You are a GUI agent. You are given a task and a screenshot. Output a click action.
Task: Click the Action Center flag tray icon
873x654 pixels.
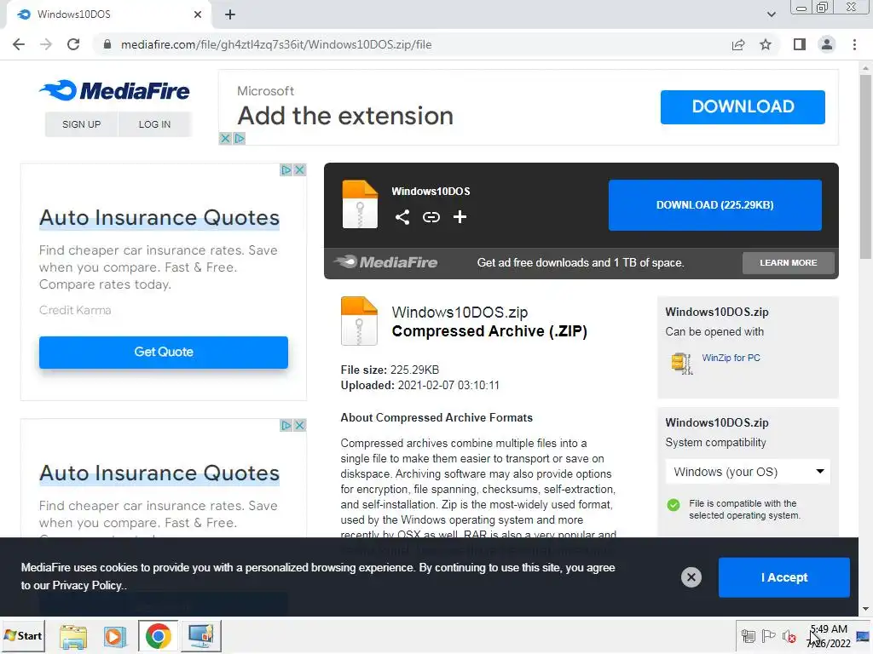[x=768, y=635]
